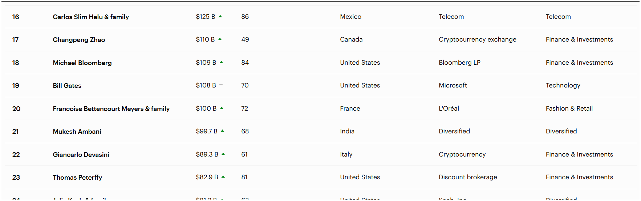The image size is (641, 201).
Task: Open Changpeng Zhao's profile
Action: 79,39
